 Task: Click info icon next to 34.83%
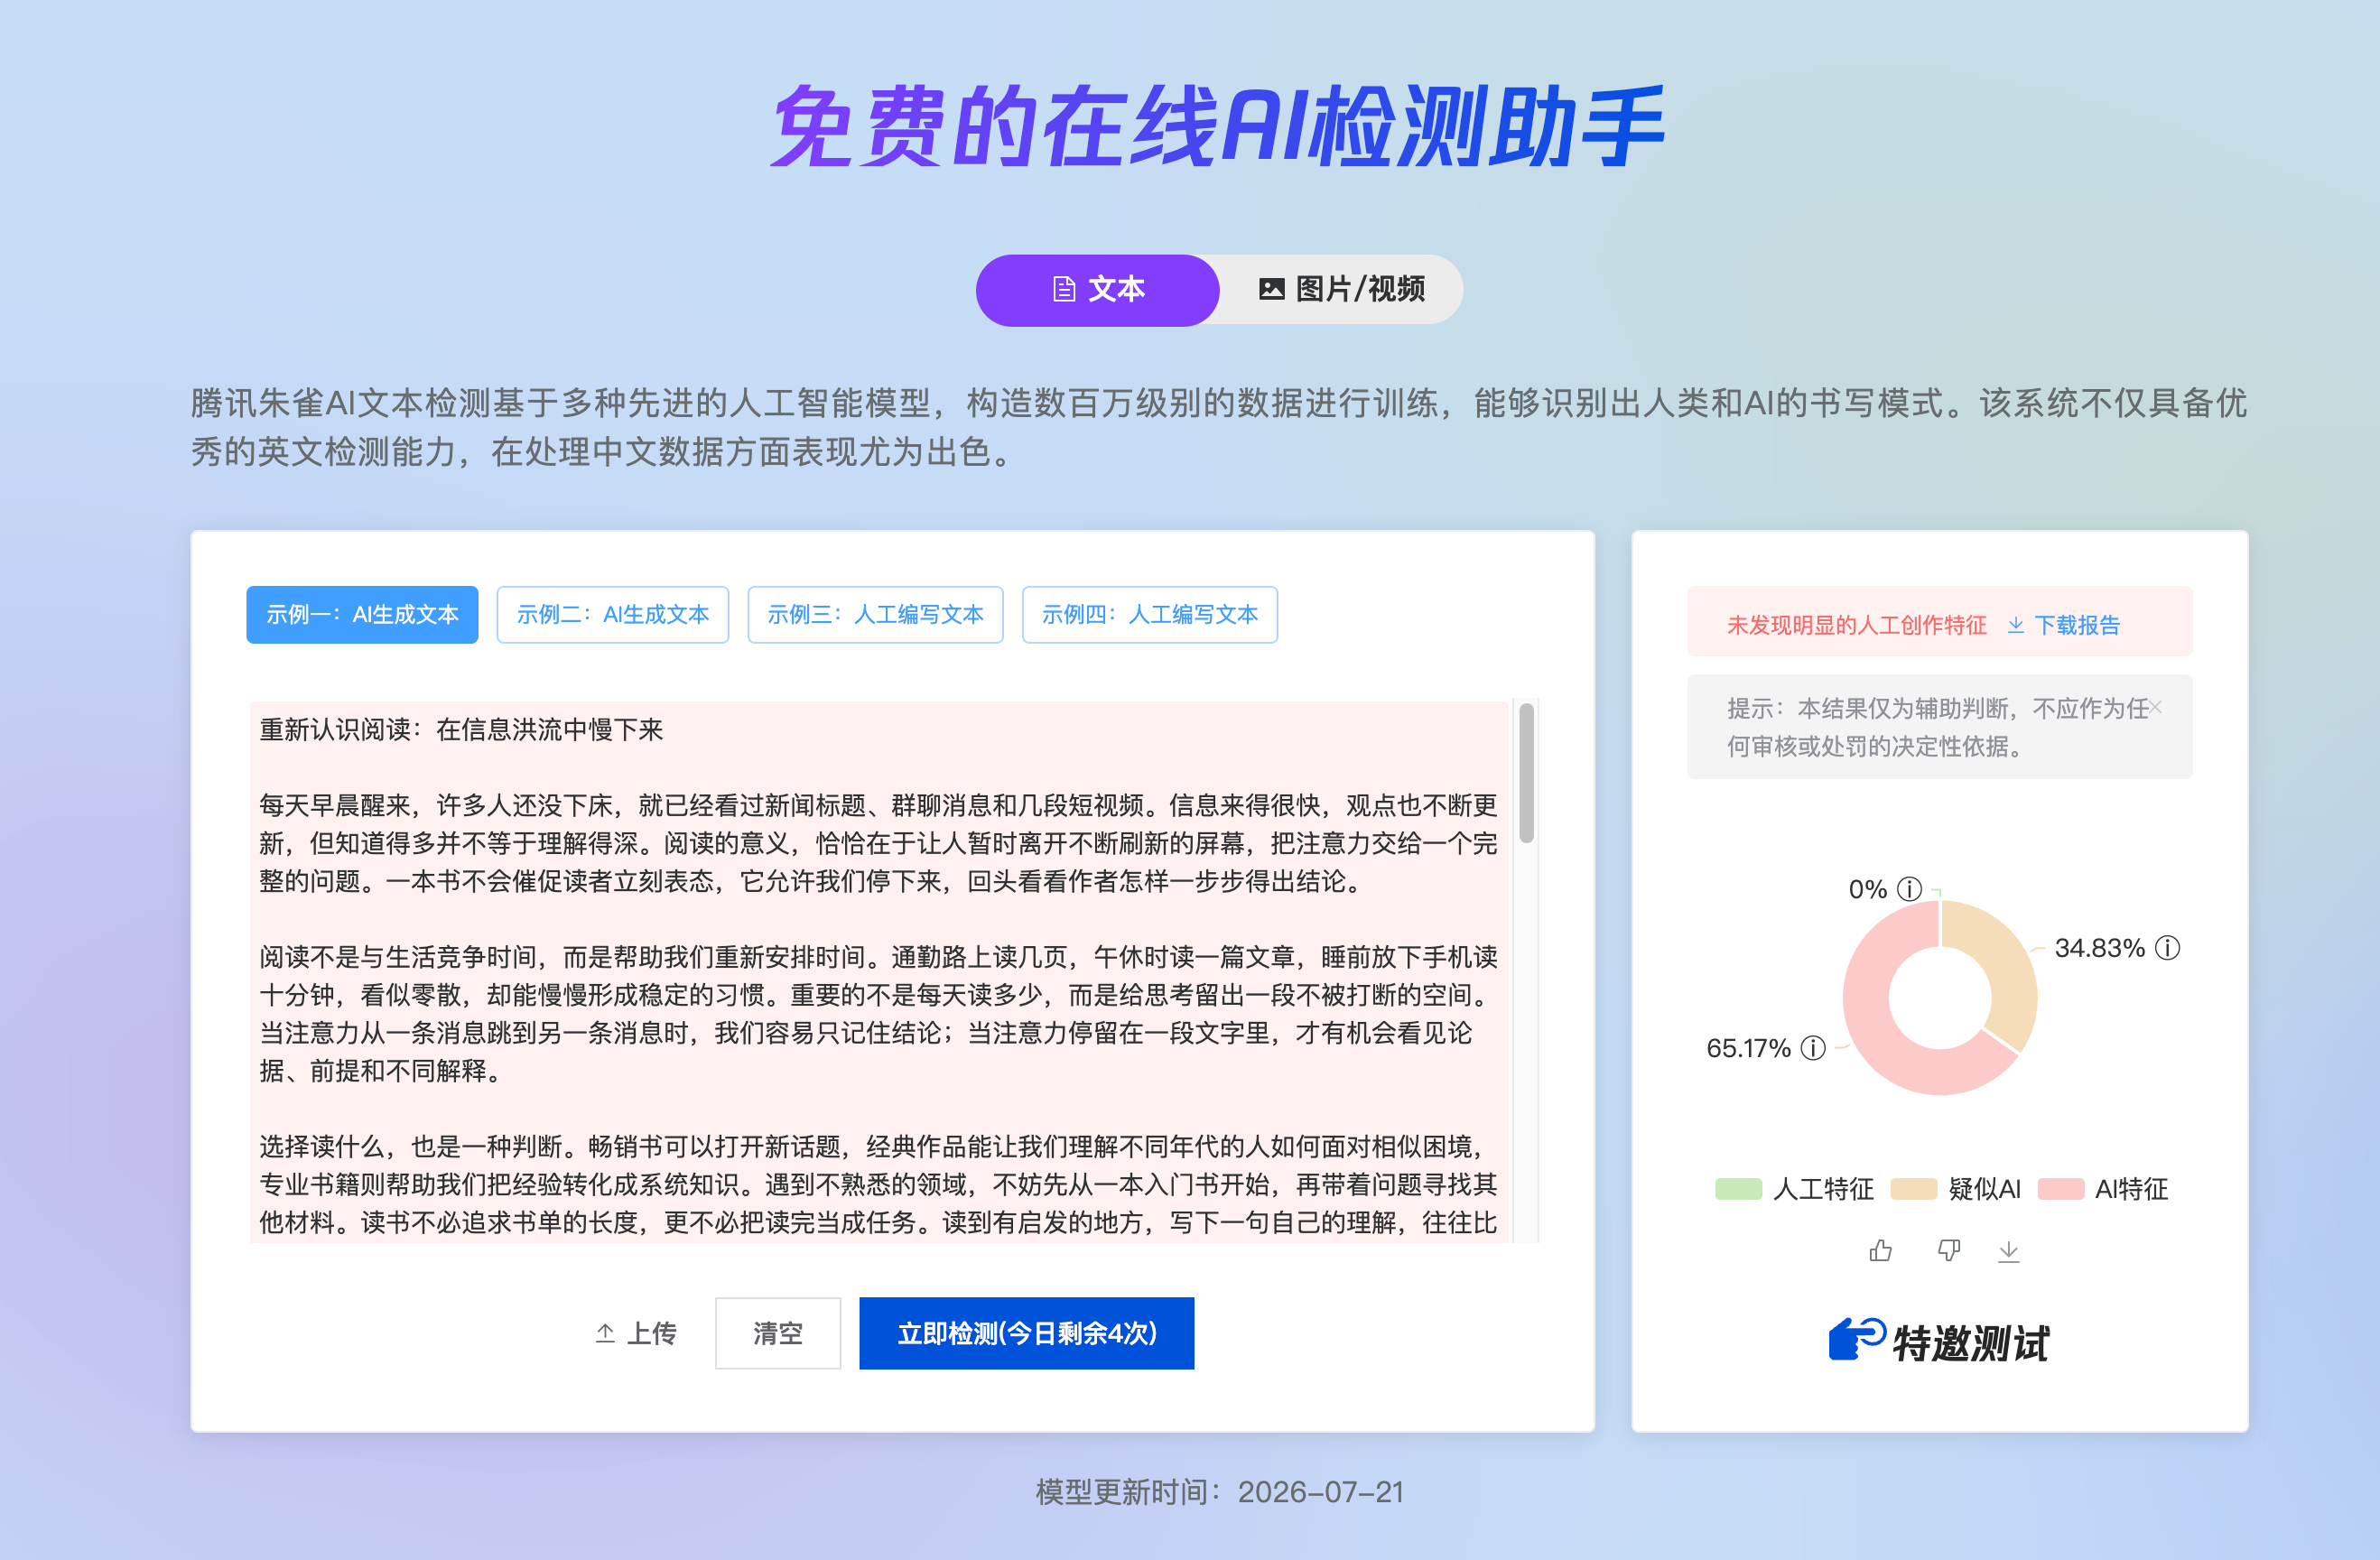2167,947
